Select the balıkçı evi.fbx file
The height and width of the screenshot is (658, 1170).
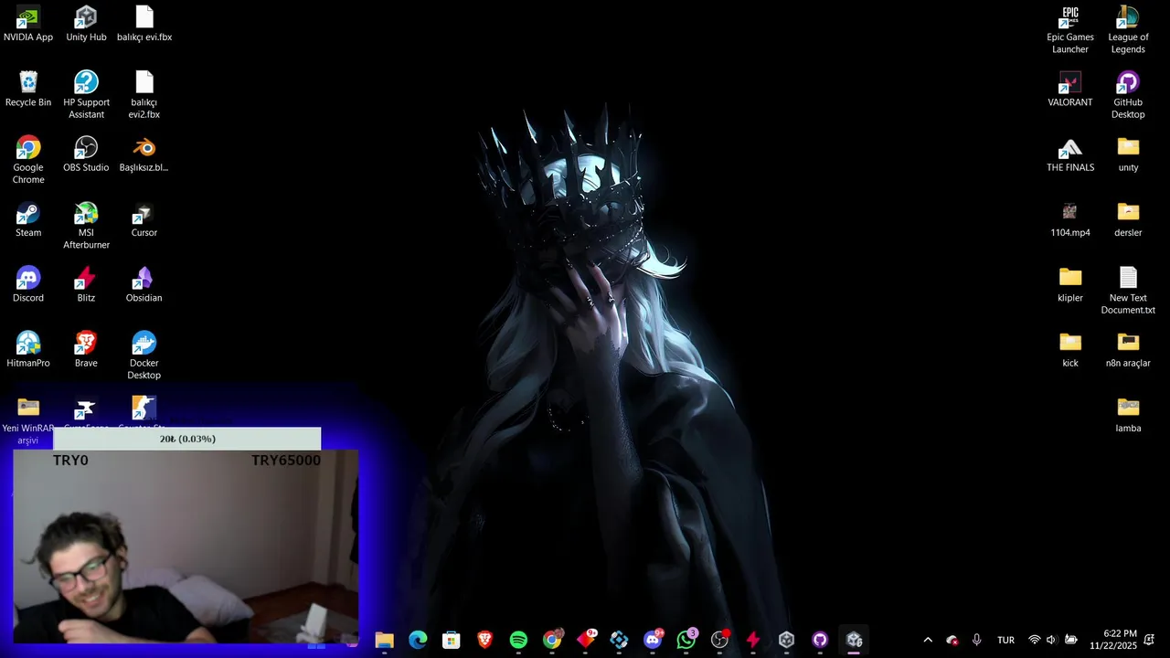coord(144,24)
